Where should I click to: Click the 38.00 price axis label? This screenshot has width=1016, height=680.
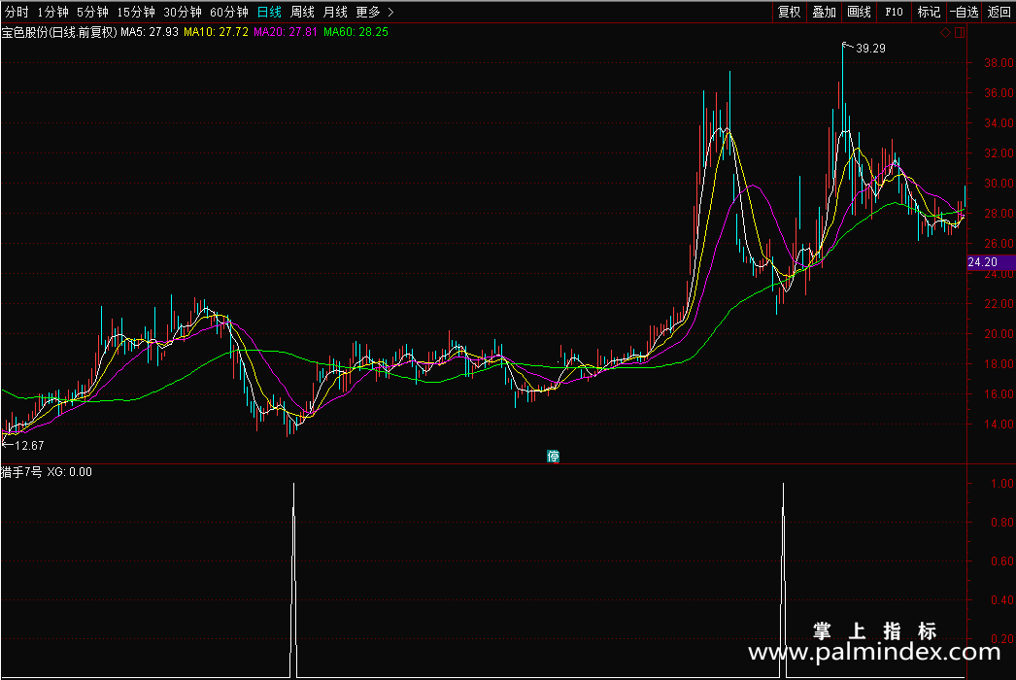tap(999, 63)
